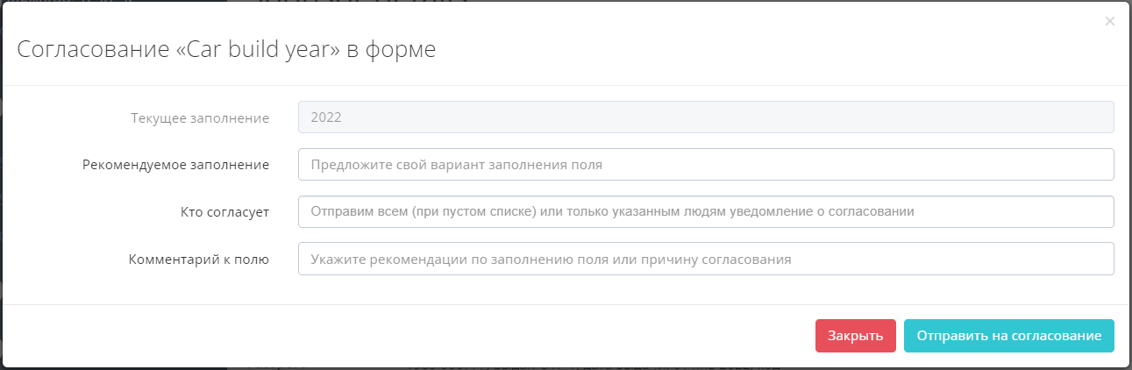Click the Комментарий к полю label
Image resolution: width=1132 pixels, height=370 pixels.
(x=198, y=259)
